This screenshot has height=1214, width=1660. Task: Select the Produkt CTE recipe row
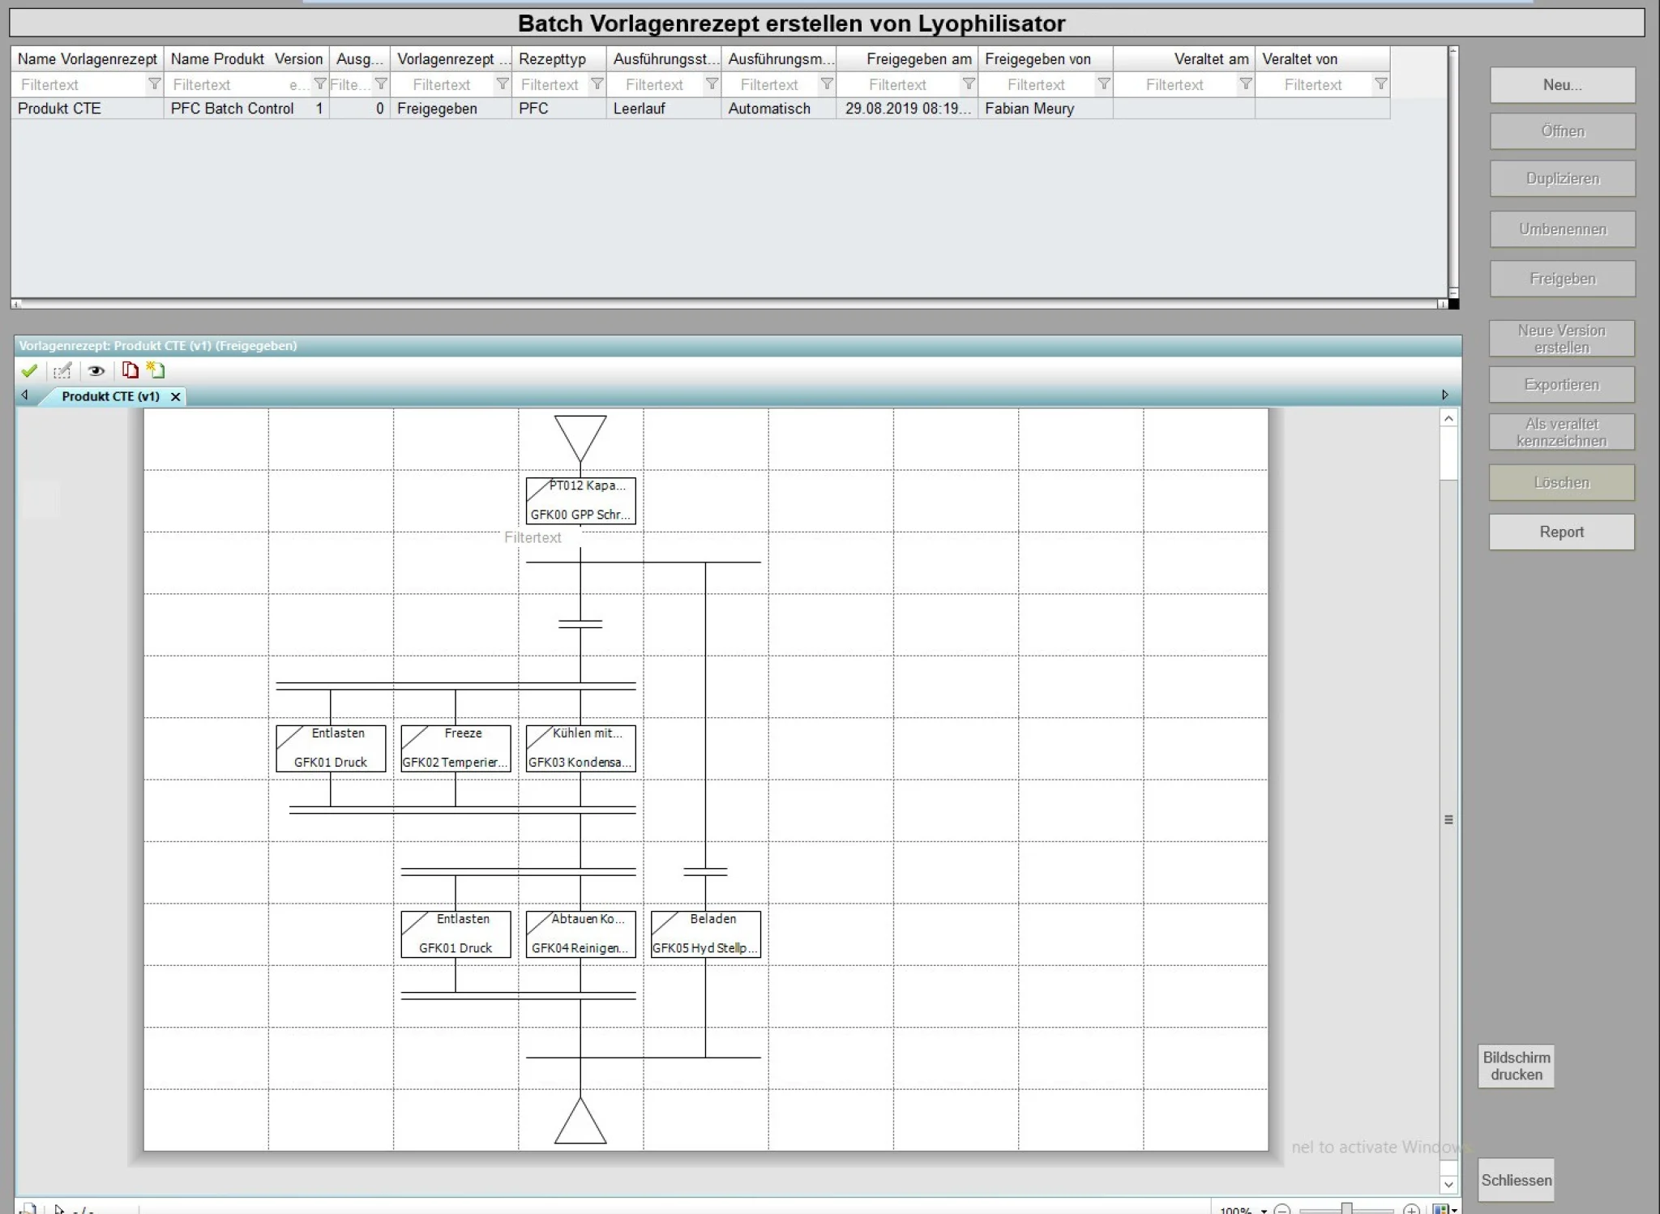tap(700, 109)
